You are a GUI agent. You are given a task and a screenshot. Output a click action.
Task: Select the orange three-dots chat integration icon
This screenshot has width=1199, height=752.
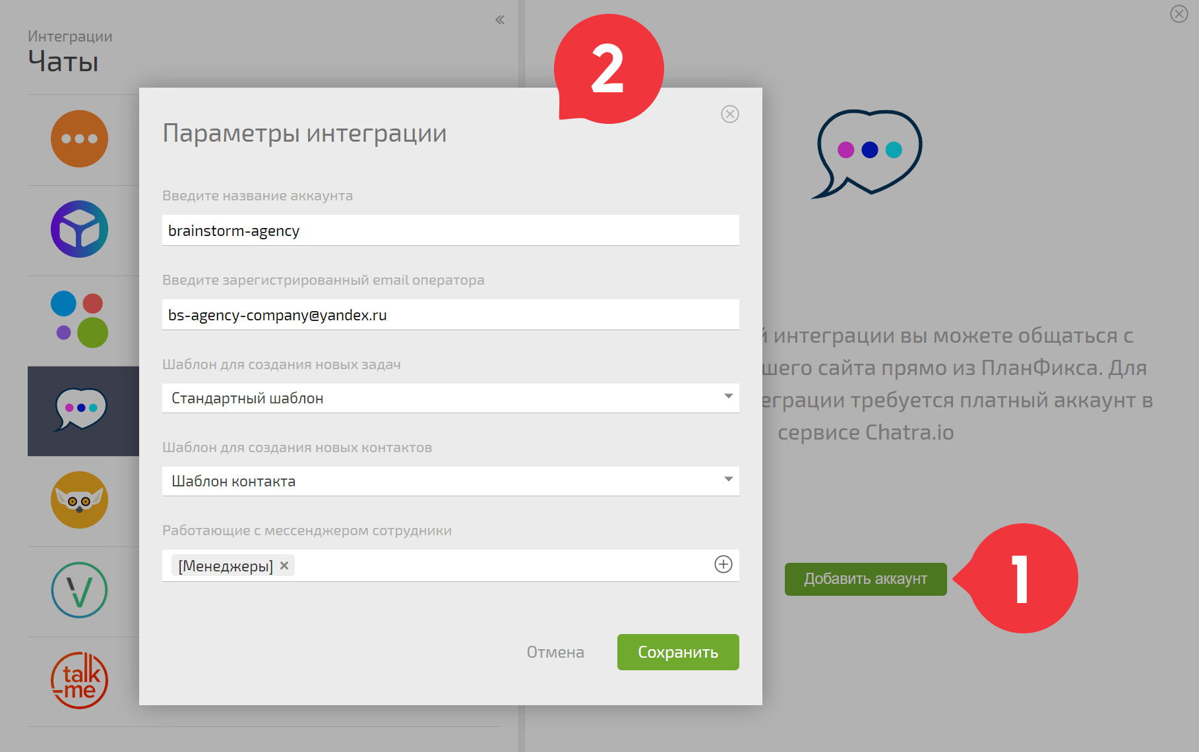click(x=79, y=139)
